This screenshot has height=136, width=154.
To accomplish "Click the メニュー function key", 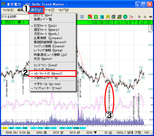I will point(82,128).
